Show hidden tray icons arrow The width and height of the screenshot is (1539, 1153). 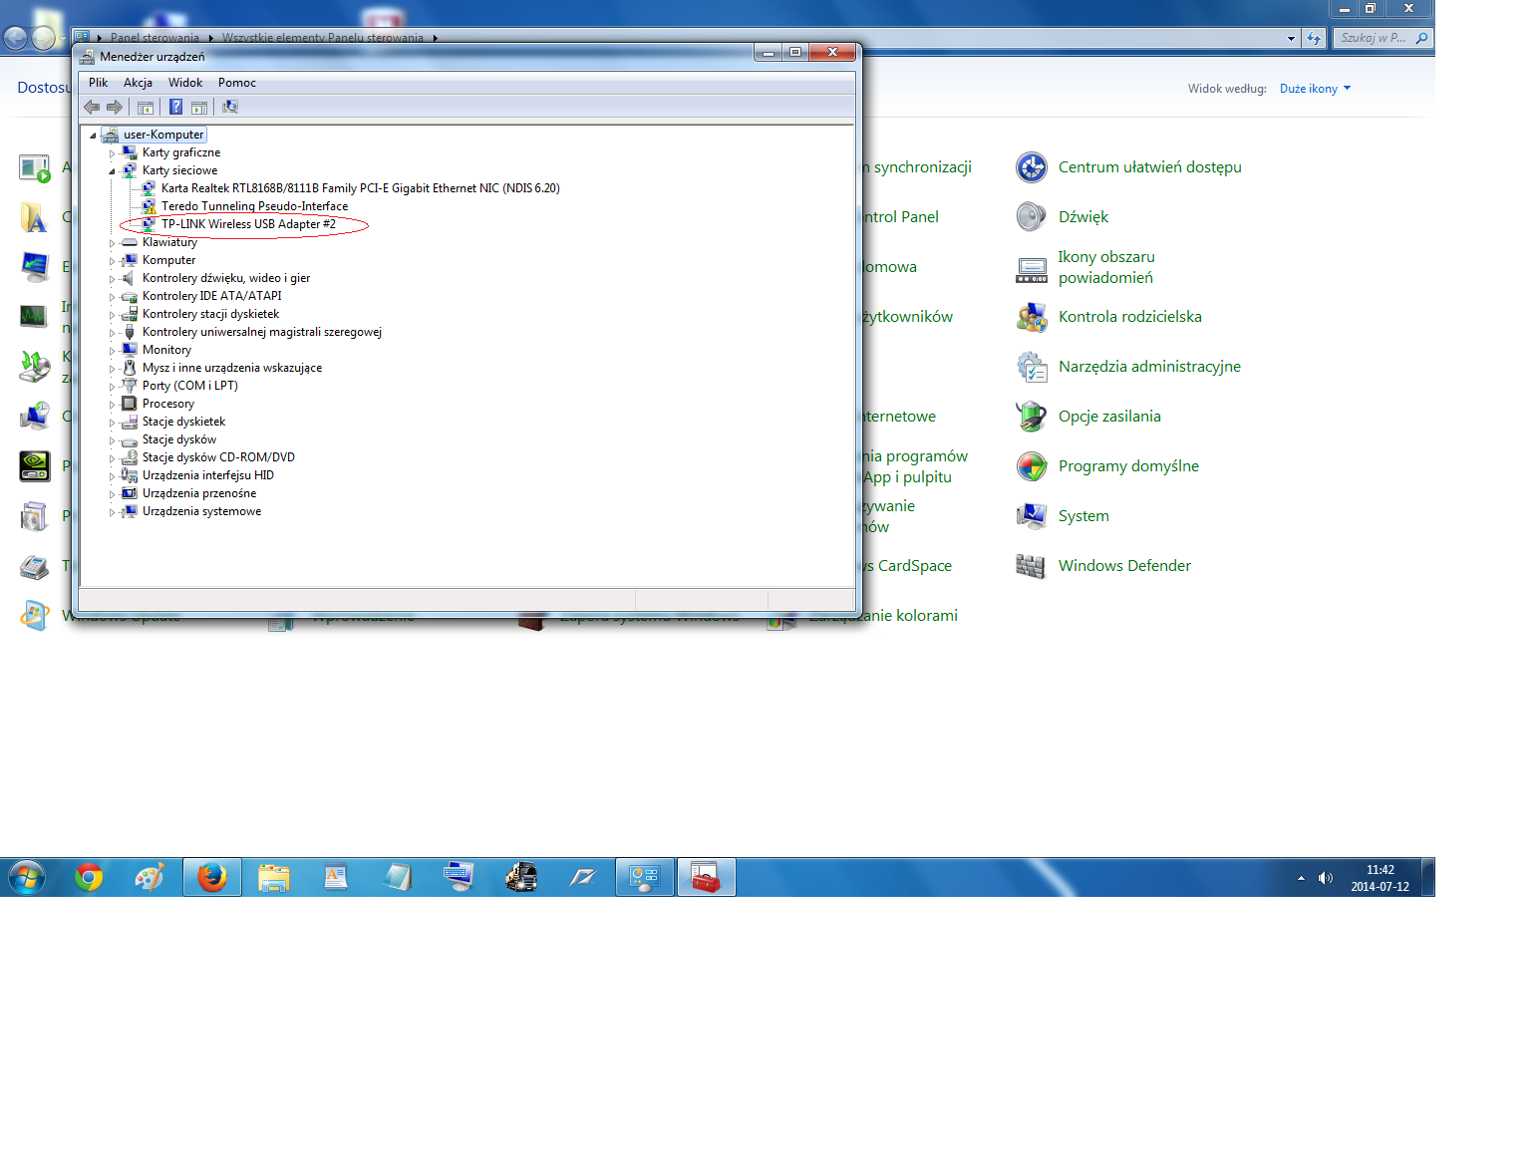[1301, 878]
